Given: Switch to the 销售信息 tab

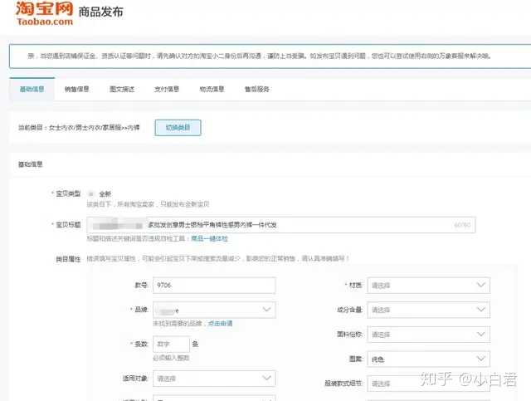Looking at the screenshot, I should coord(77,89).
